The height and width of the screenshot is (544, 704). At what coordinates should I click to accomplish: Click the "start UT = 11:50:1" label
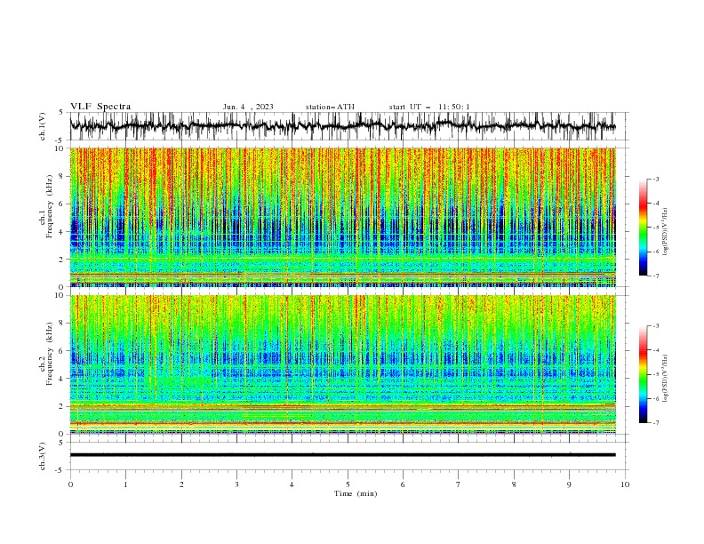[x=429, y=107]
